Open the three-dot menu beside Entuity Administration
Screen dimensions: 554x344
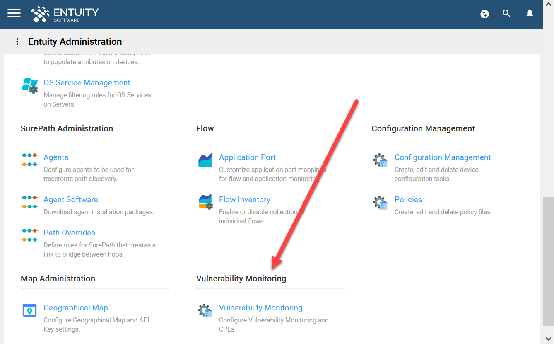tap(17, 41)
